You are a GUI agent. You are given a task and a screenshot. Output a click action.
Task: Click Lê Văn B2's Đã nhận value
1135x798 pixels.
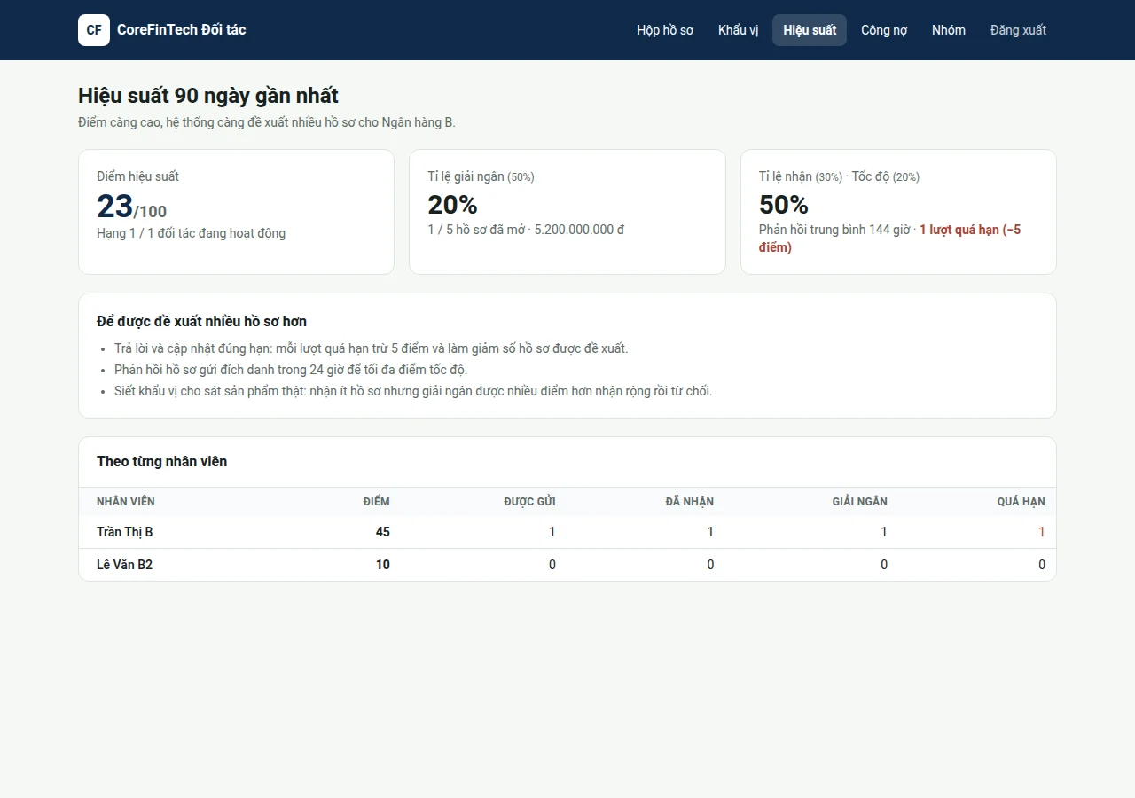(x=710, y=565)
